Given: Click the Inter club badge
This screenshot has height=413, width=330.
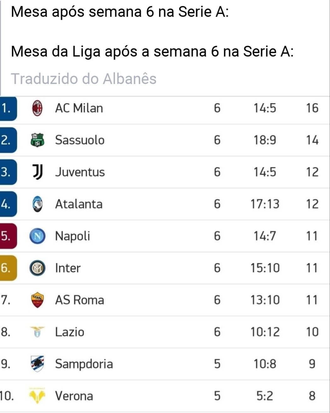Looking at the screenshot, I should click(x=38, y=268).
